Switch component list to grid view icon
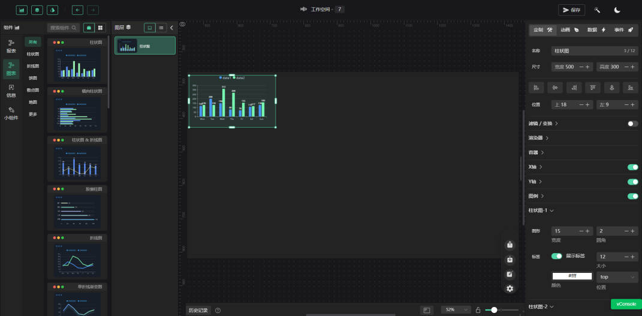Image resolution: width=642 pixels, height=316 pixels. (100, 28)
